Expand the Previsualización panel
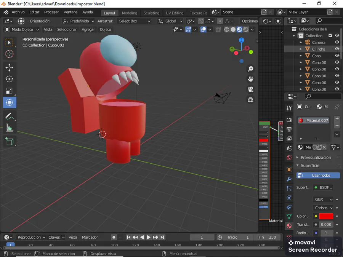Screen dimensions: 343x257 coord(316,157)
